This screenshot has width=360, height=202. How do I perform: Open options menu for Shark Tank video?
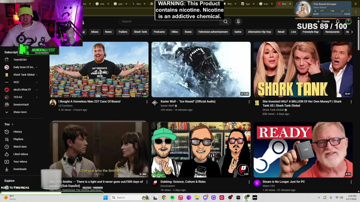tap(351, 102)
